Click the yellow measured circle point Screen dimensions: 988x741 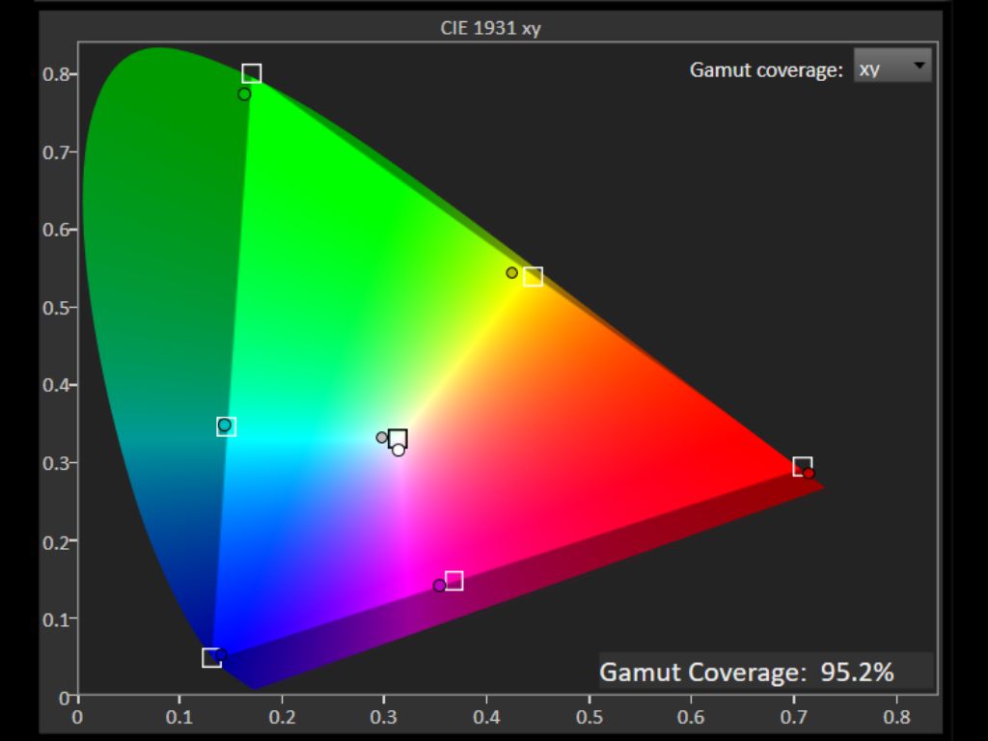(x=512, y=273)
